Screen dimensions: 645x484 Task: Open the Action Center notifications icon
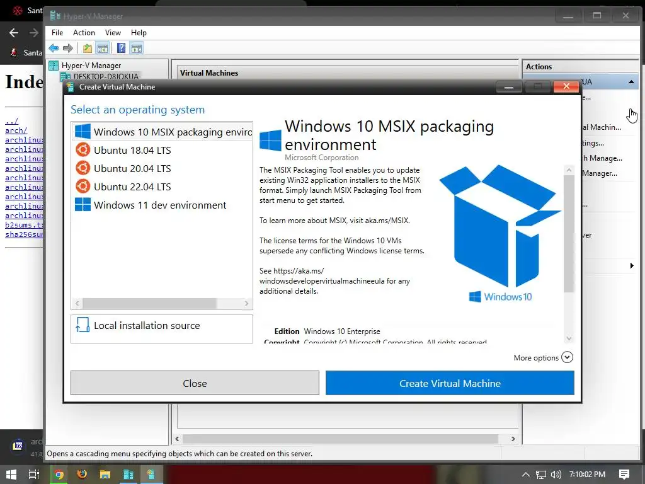click(x=624, y=475)
